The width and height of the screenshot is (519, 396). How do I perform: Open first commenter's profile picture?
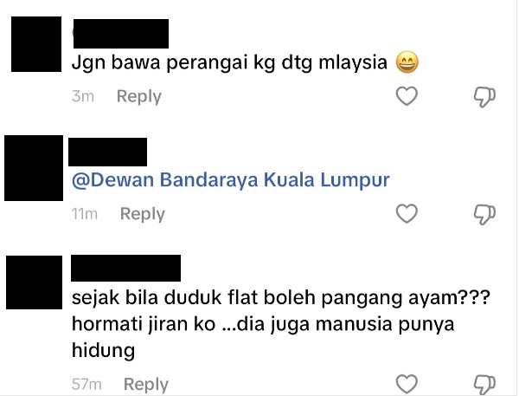point(36,44)
